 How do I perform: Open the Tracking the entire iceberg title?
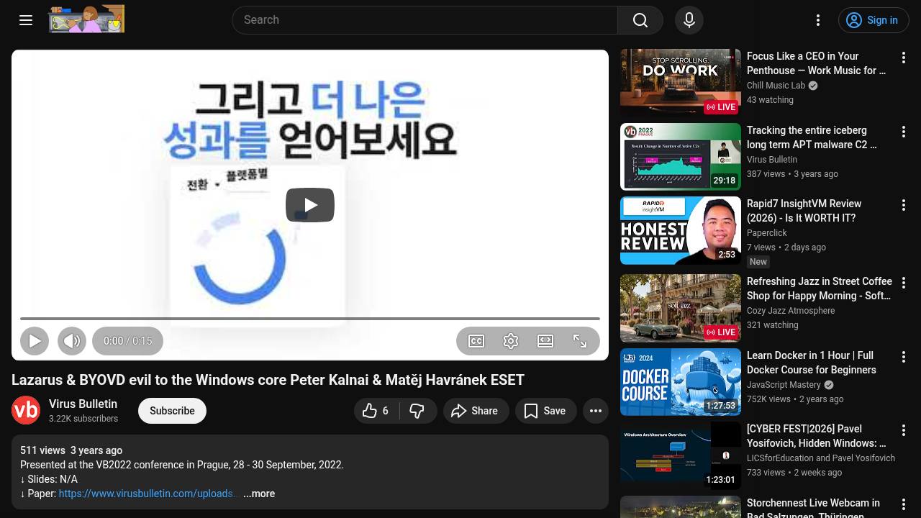point(812,137)
